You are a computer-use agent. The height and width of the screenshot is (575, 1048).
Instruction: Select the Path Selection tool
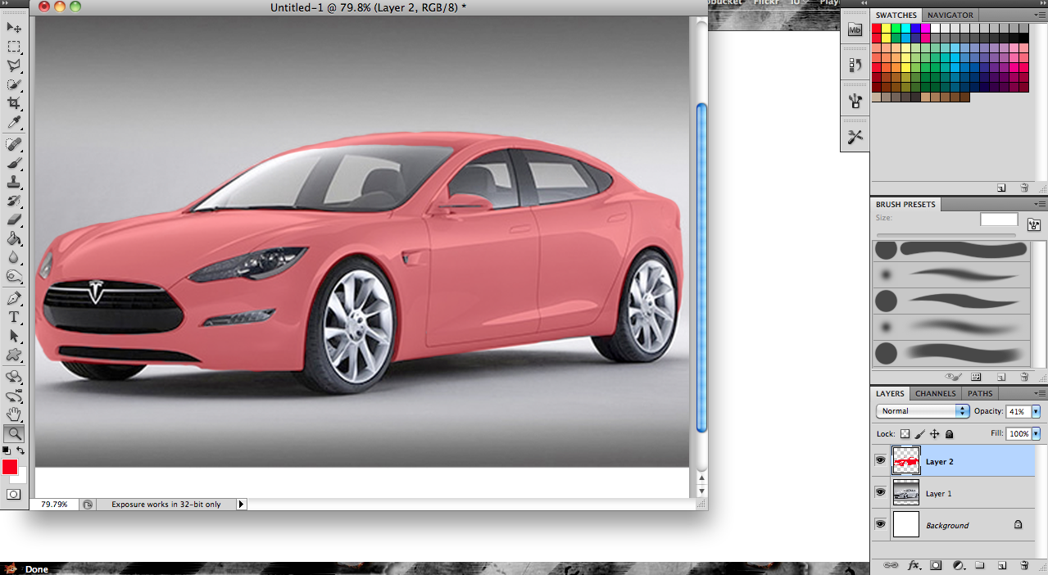pos(14,336)
